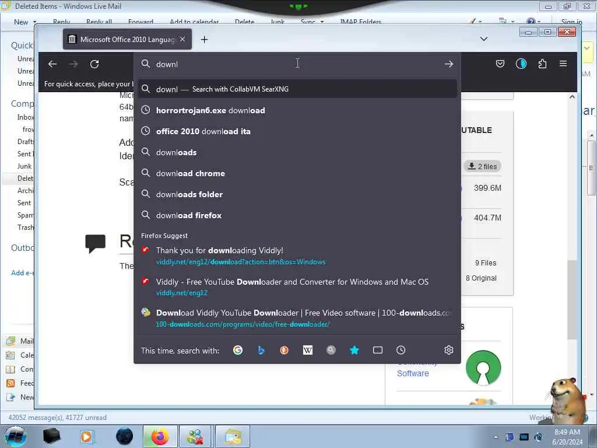Switch to Feeds view in Live Mail
This screenshot has width=597, height=448.
coord(20,383)
